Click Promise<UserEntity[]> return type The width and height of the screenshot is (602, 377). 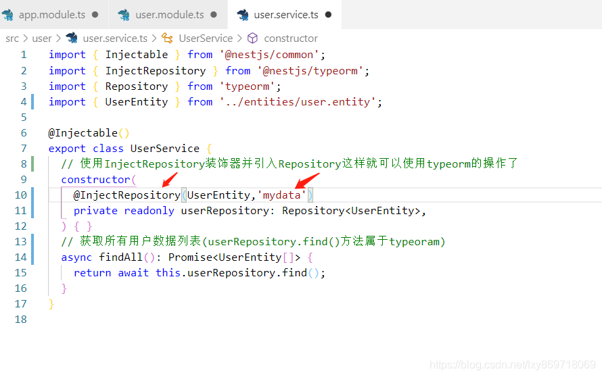pyautogui.click(x=235, y=257)
